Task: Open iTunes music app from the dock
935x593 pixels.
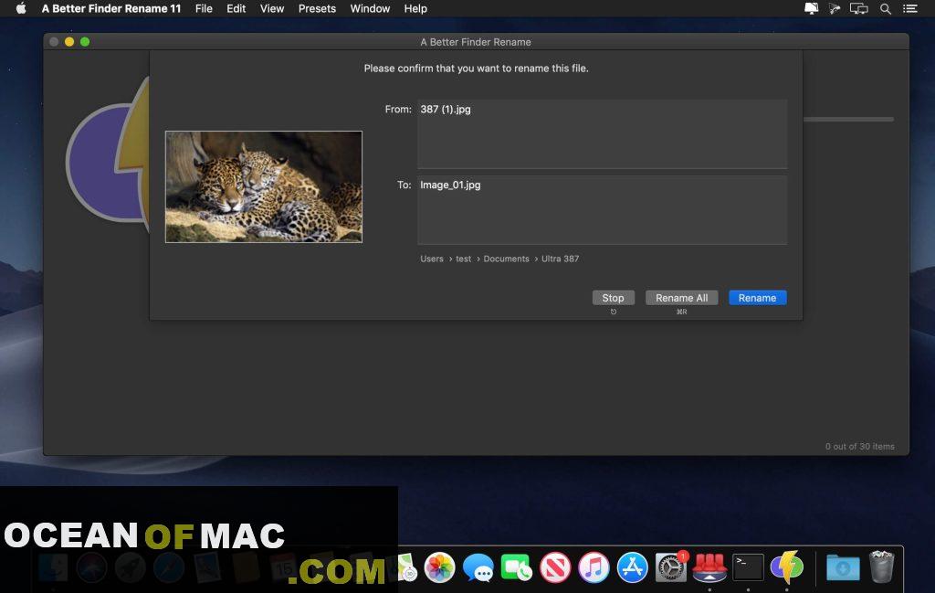Action: pos(594,567)
